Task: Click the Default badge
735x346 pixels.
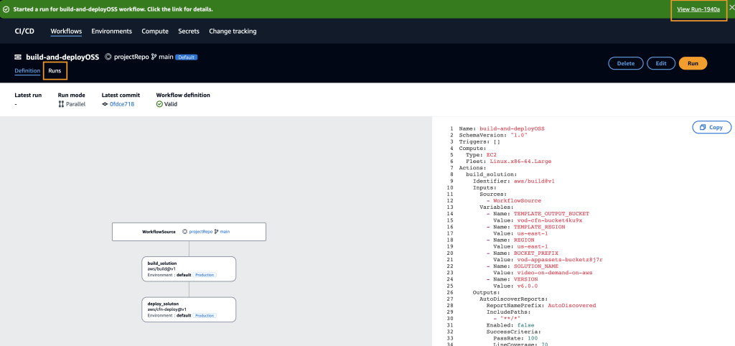Action: 187,57
